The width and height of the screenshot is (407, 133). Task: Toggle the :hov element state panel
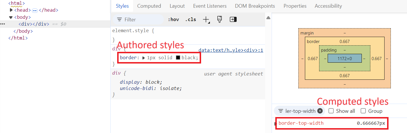click(x=173, y=19)
